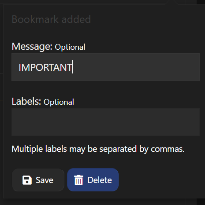The width and height of the screenshot is (205, 205).
Task: Select the IMPORTANT text in the message box
Action: pos(45,67)
